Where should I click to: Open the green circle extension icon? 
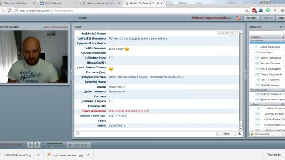point(268,10)
